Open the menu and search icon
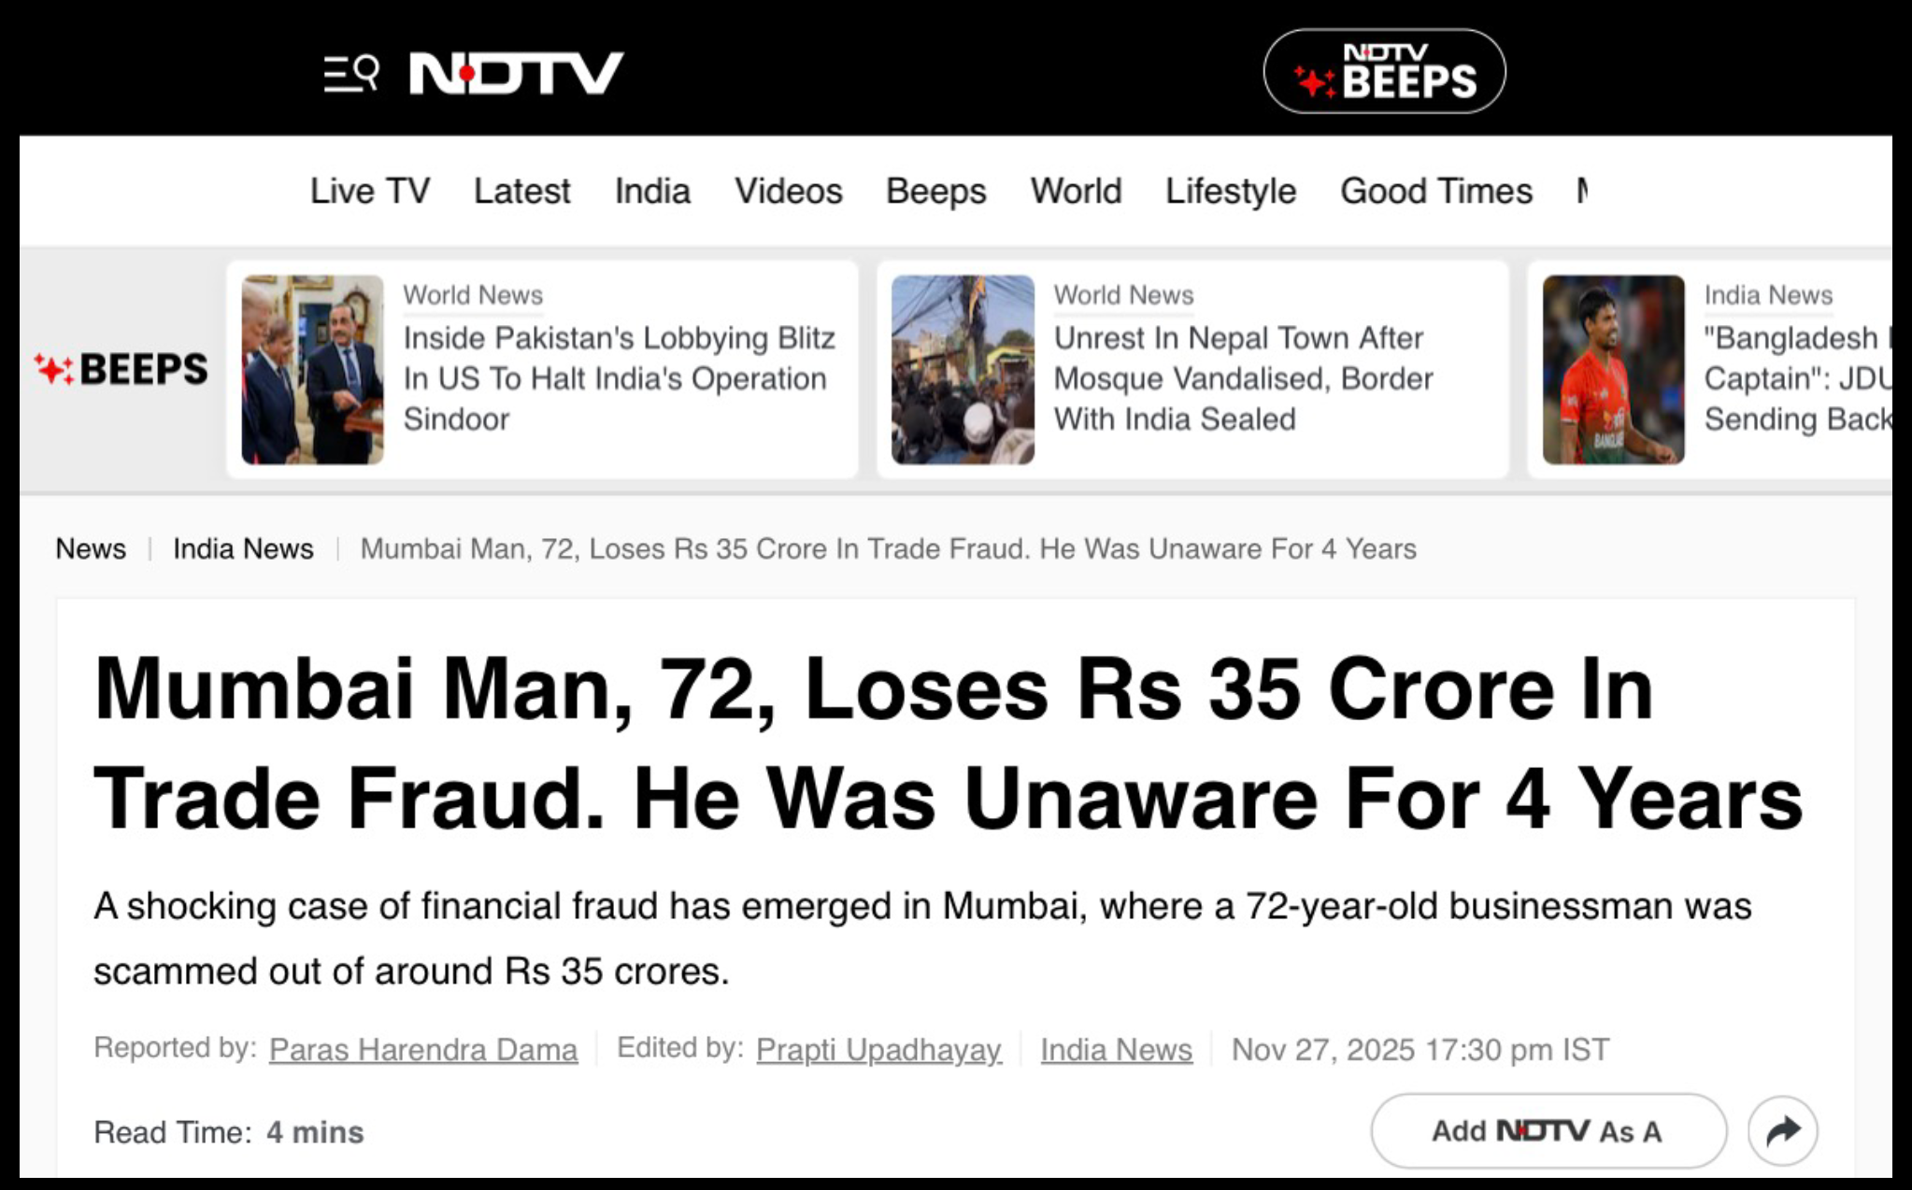This screenshot has width=1912, height=1190. pos(350,73)
